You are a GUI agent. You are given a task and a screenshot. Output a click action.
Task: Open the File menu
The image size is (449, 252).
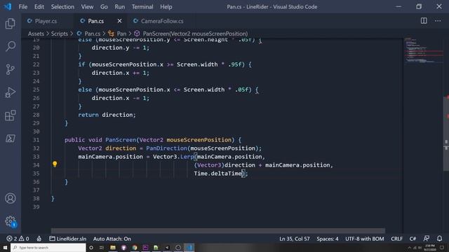(x=23, y=6)
